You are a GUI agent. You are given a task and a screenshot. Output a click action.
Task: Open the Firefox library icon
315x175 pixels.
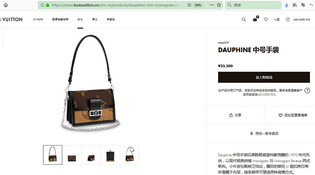point(295,5)
